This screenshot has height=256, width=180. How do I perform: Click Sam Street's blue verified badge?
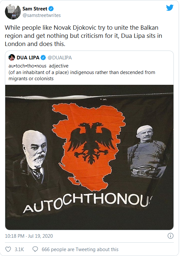pyautogui.click(x=51, y=9)
